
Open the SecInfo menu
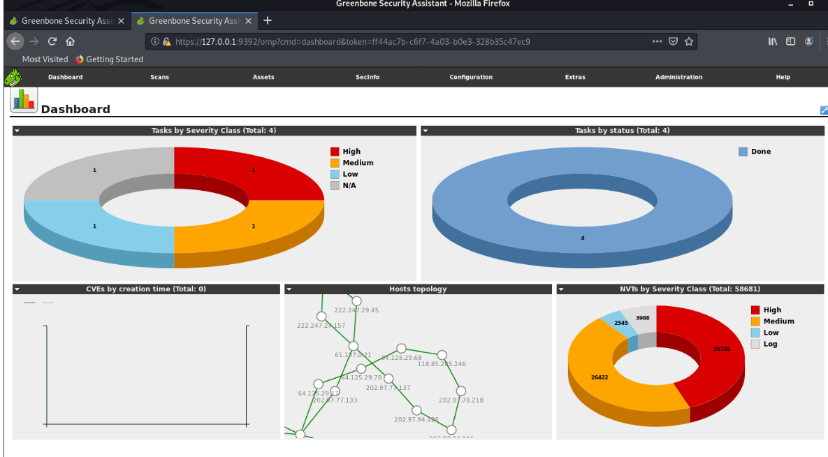coord(368,77)
